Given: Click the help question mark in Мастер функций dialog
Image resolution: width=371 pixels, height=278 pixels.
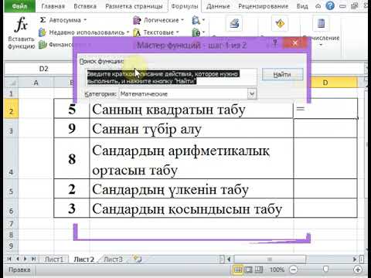Looking at the screenshot, I should [275, 42].
